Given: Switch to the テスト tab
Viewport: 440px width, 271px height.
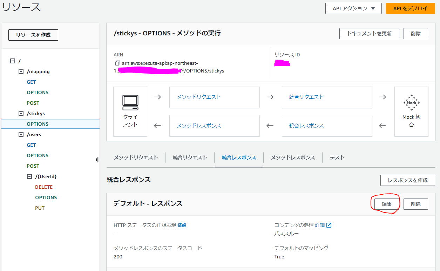Looking at the screenshot, I should (337, 157).
